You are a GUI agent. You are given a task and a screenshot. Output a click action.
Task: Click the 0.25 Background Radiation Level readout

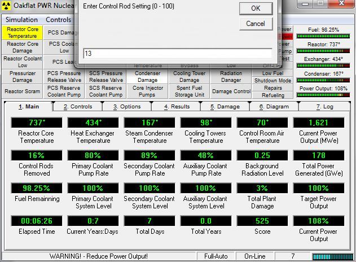[262, 155]
